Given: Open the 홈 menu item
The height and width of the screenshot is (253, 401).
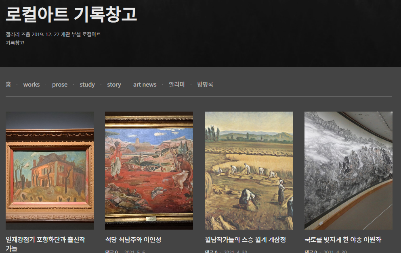Looking at the screenshot, I should pyautogui.click(x=8, y=85).
